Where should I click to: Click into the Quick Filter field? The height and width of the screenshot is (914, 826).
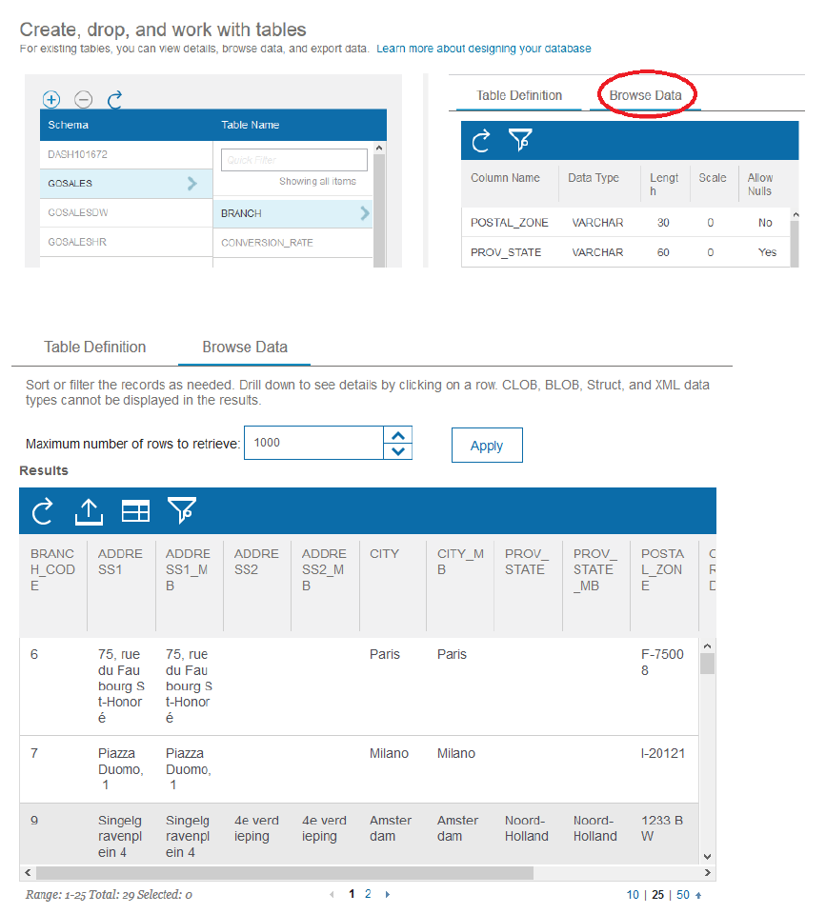tap(294, 160)
